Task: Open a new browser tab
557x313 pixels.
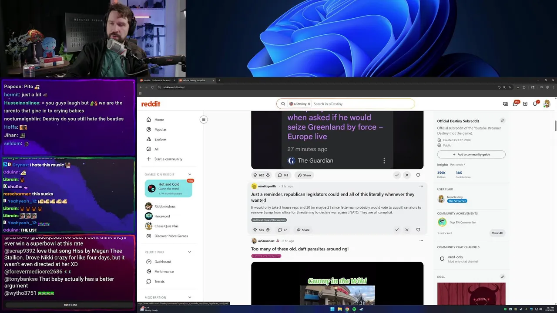Action: (219, 80)
